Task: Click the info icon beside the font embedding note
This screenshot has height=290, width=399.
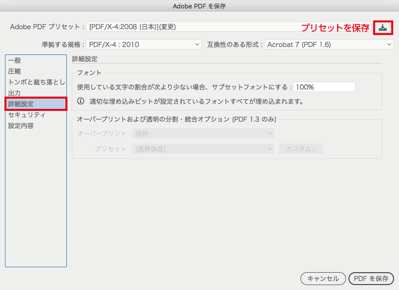Action: [x=81, y=101]
